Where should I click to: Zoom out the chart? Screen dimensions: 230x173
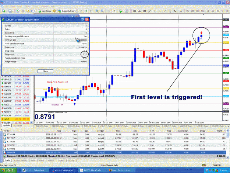point(102,11)
